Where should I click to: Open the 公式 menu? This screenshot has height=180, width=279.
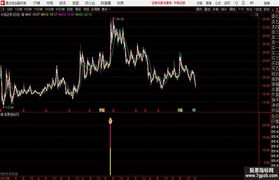pos(218,3)
